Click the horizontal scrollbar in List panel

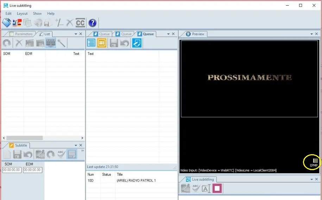pos(25,138)
